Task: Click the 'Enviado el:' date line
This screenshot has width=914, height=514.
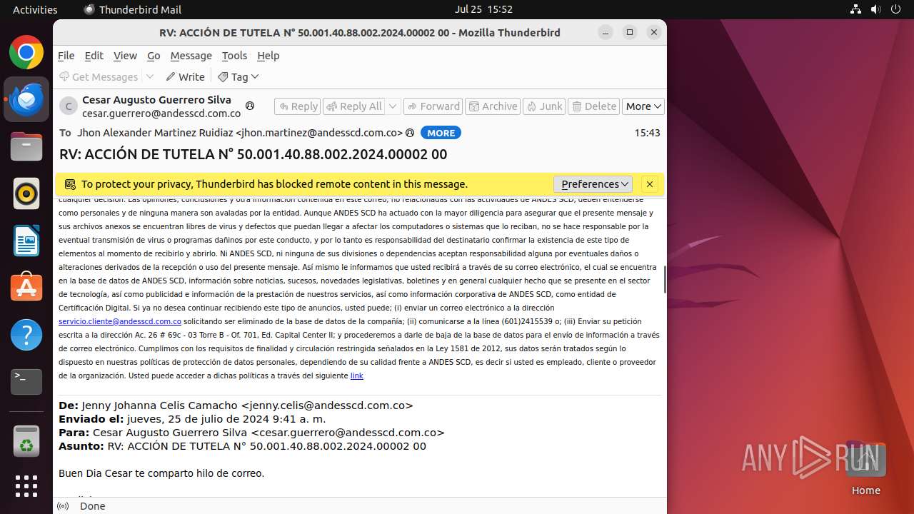Action: [192, 419]
